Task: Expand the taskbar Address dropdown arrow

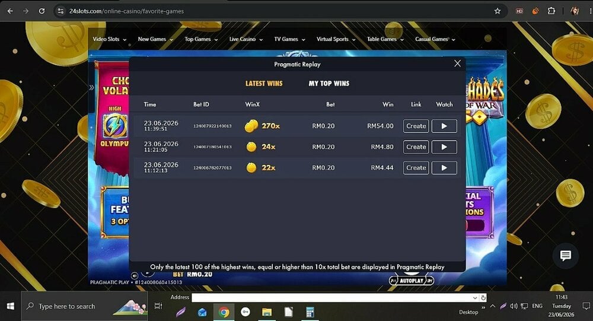Action: [x=475, y=297]
